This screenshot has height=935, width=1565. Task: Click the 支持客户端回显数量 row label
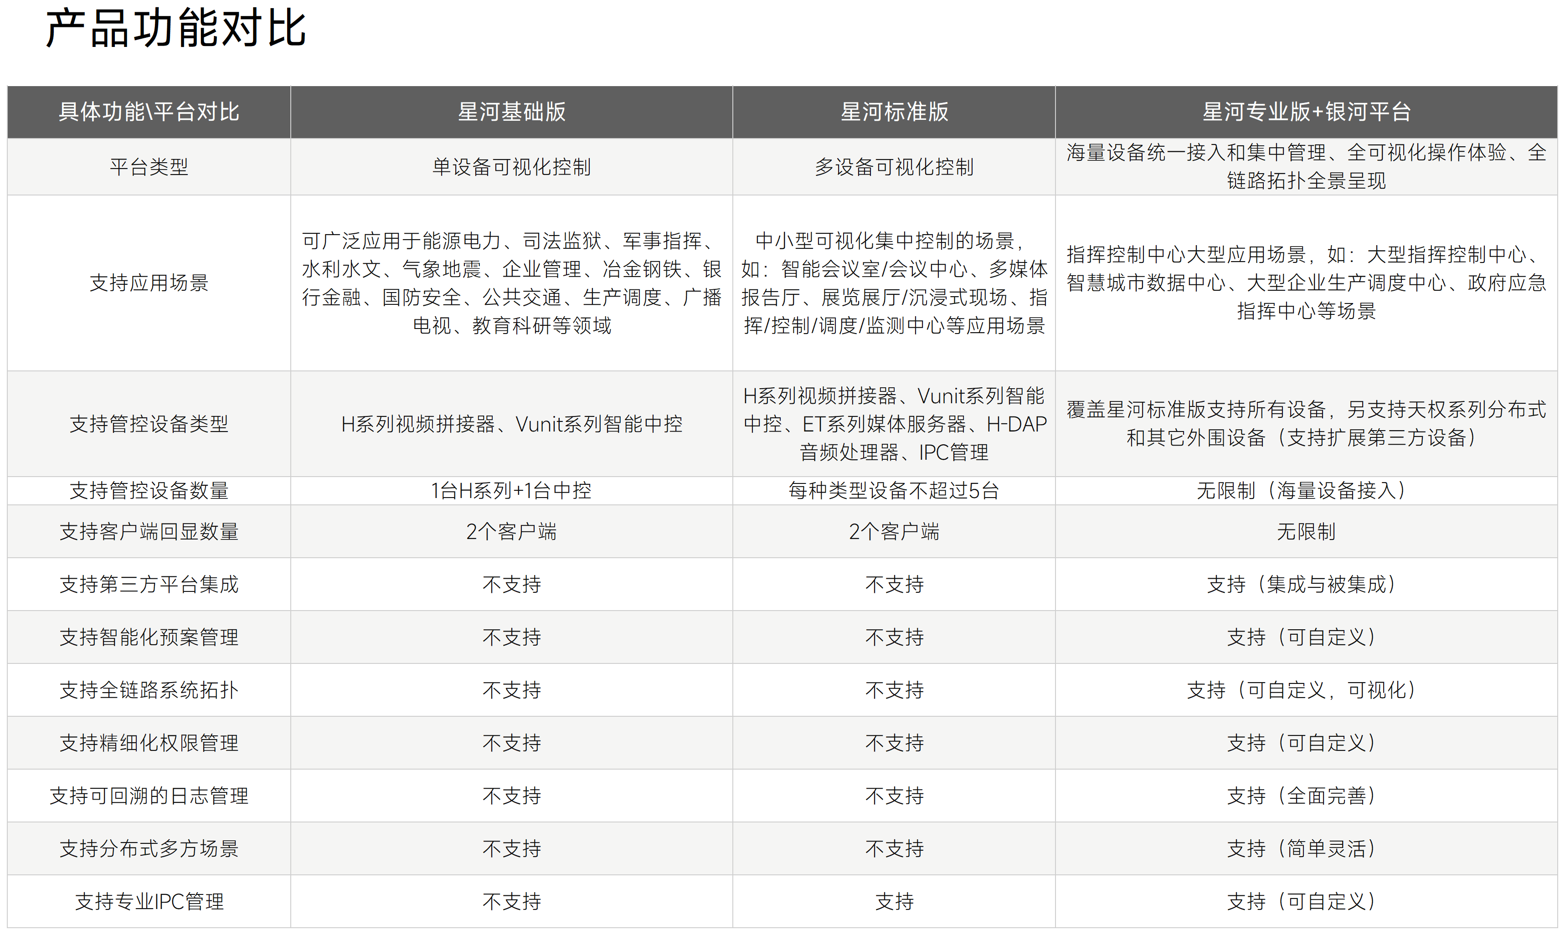pyautogui.click(x=149, y=532)
